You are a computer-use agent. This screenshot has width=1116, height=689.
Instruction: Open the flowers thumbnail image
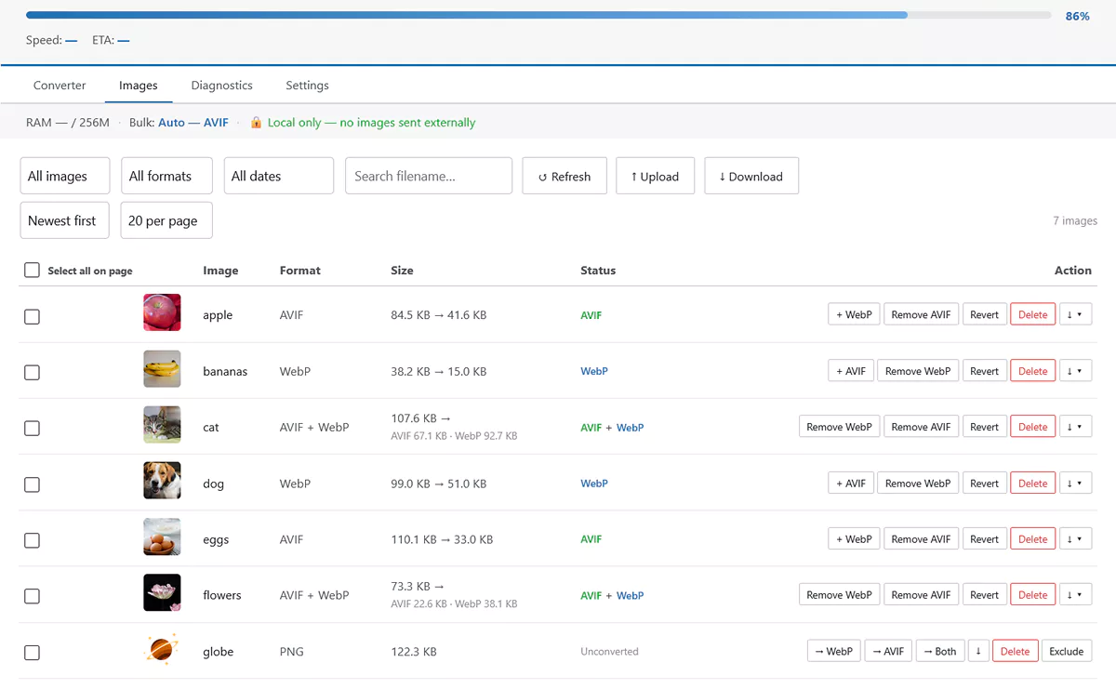pos(162,592)
